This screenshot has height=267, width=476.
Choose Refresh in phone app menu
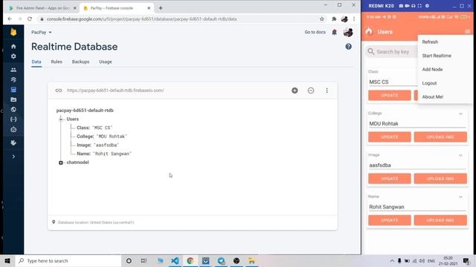[x=430, y=42]
